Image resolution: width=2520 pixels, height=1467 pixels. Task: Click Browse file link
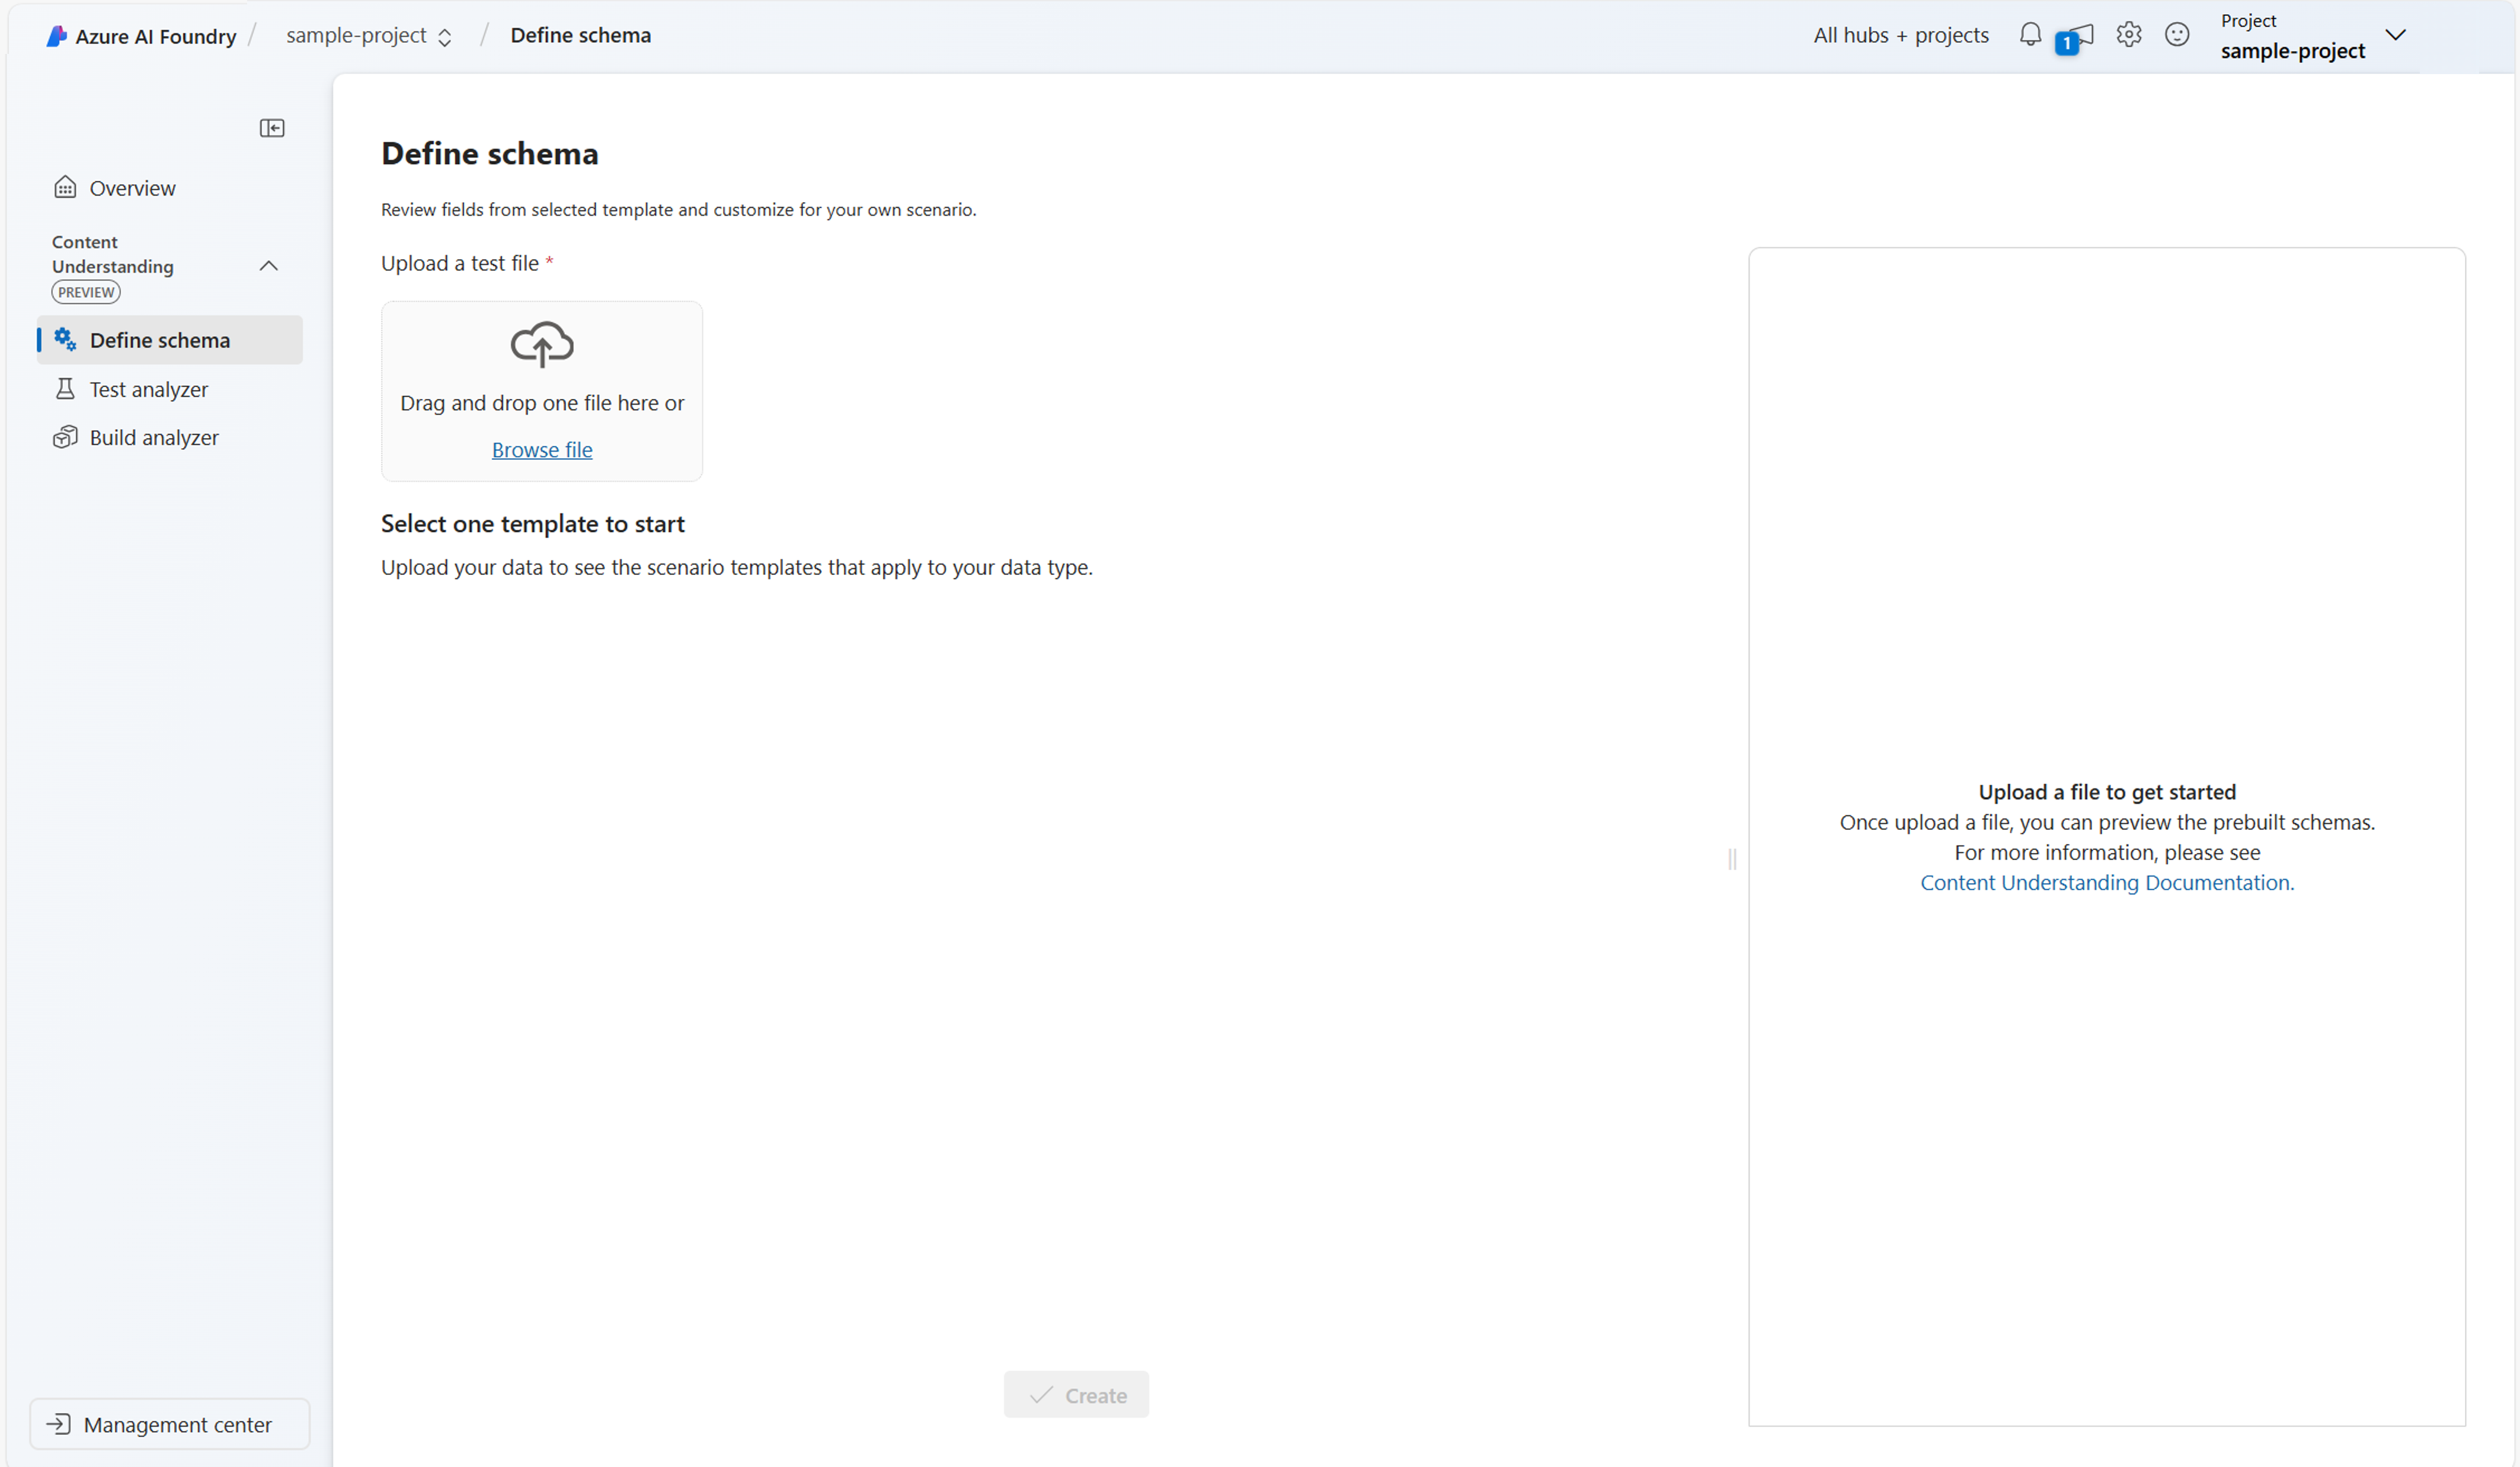click(541, 449)
